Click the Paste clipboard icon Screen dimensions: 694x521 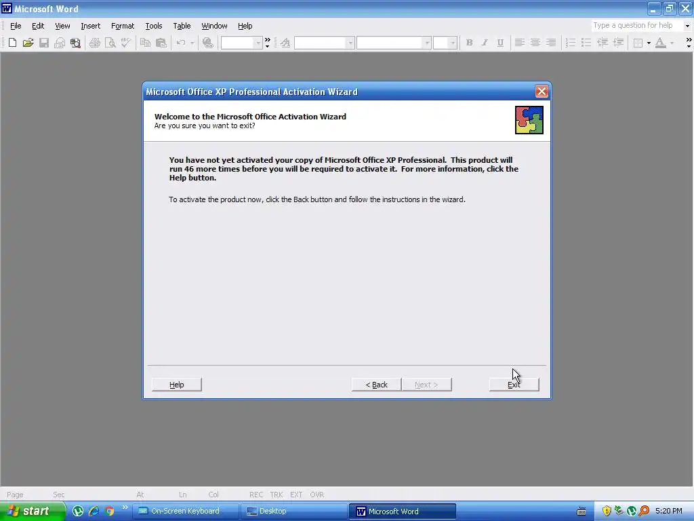(x=161, y=43)
